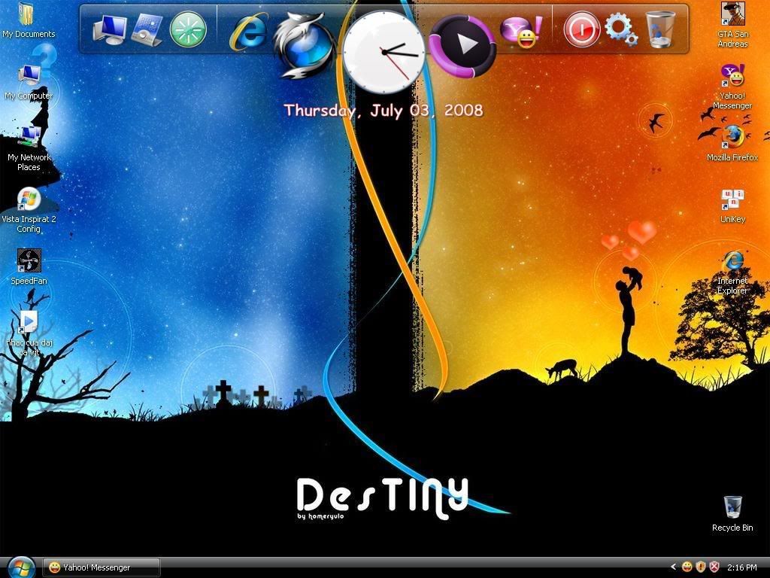The height and width of the screenshot is (578, 770).
Task: Open the computer monitor icon in the dock
Action: [110, 29]
